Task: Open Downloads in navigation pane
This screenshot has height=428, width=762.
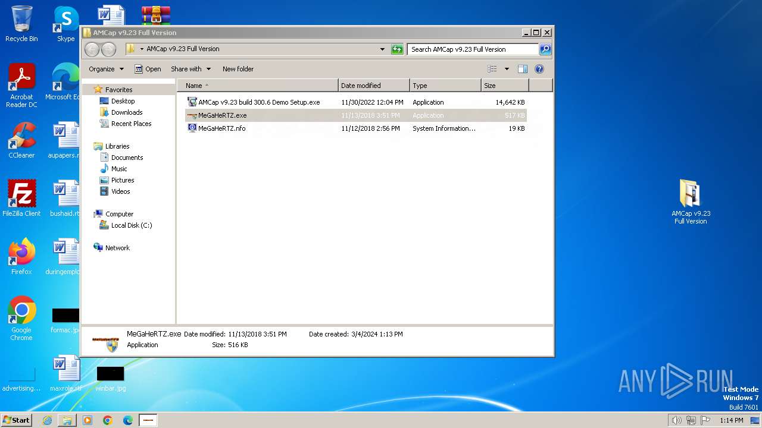Action: (127, 112)
